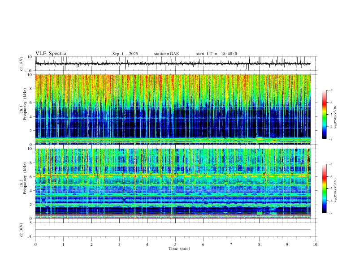The width and height of the screenshot is (355, 274).
Task: Click time axis tick label '5'
Action: (175, 244)
